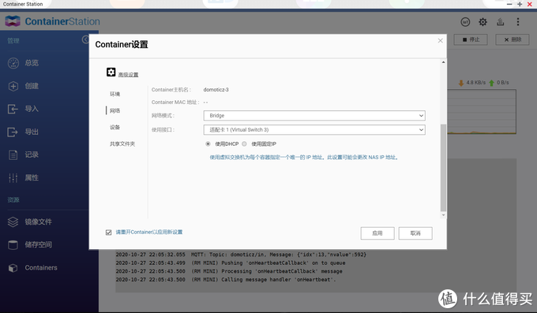Click the 导入 import icon
This screenshot has width=537, height=313.
(13, 109)
